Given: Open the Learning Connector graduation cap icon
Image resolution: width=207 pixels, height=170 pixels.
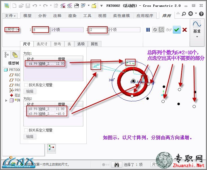Looking at the screenshot, I should 191,14.
